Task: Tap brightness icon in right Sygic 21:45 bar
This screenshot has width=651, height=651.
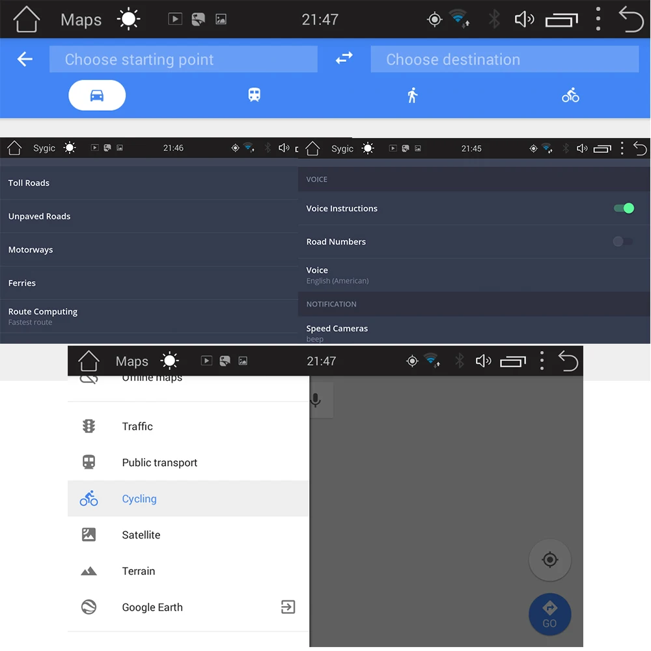Action: tap(367, 148)
